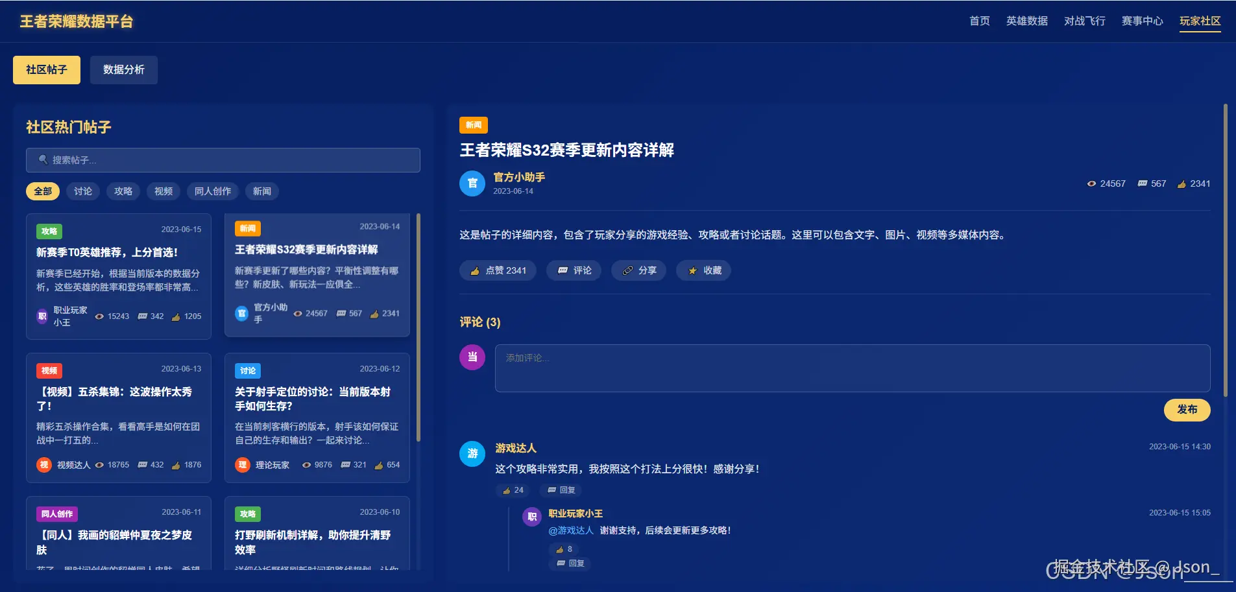Filter posts by 同人创作
This screenshot has height=592, width=1236.
tap(213, 191)
